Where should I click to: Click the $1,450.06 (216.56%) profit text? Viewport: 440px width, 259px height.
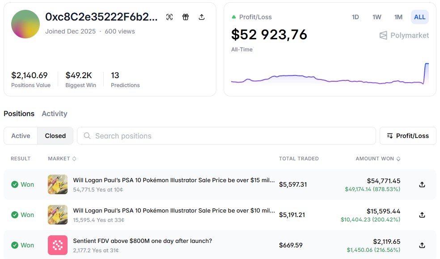click(373, 250)
